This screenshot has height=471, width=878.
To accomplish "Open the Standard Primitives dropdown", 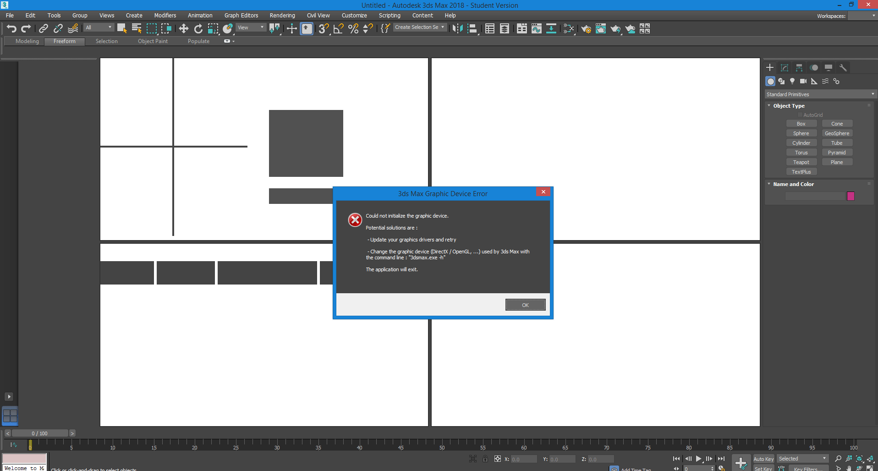I will 821,94.
